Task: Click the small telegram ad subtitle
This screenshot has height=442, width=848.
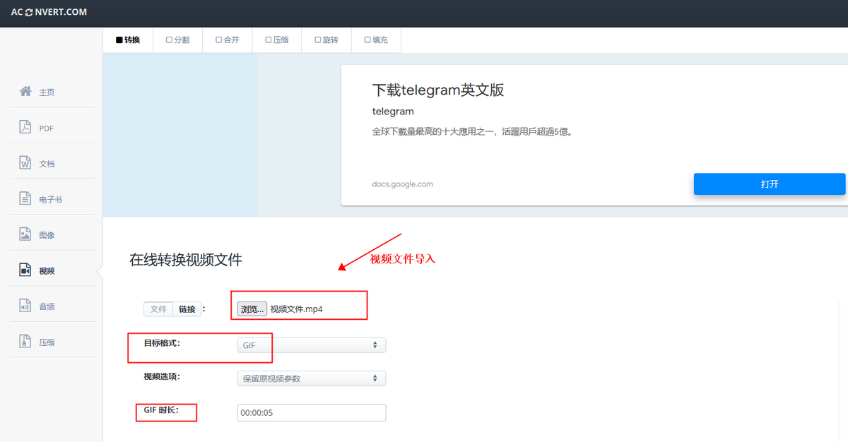Action: click(393, 112)
